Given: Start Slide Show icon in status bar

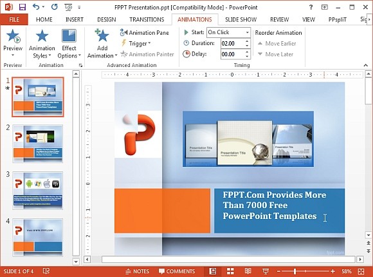Looking at the screenshot, I should [266, 271].
